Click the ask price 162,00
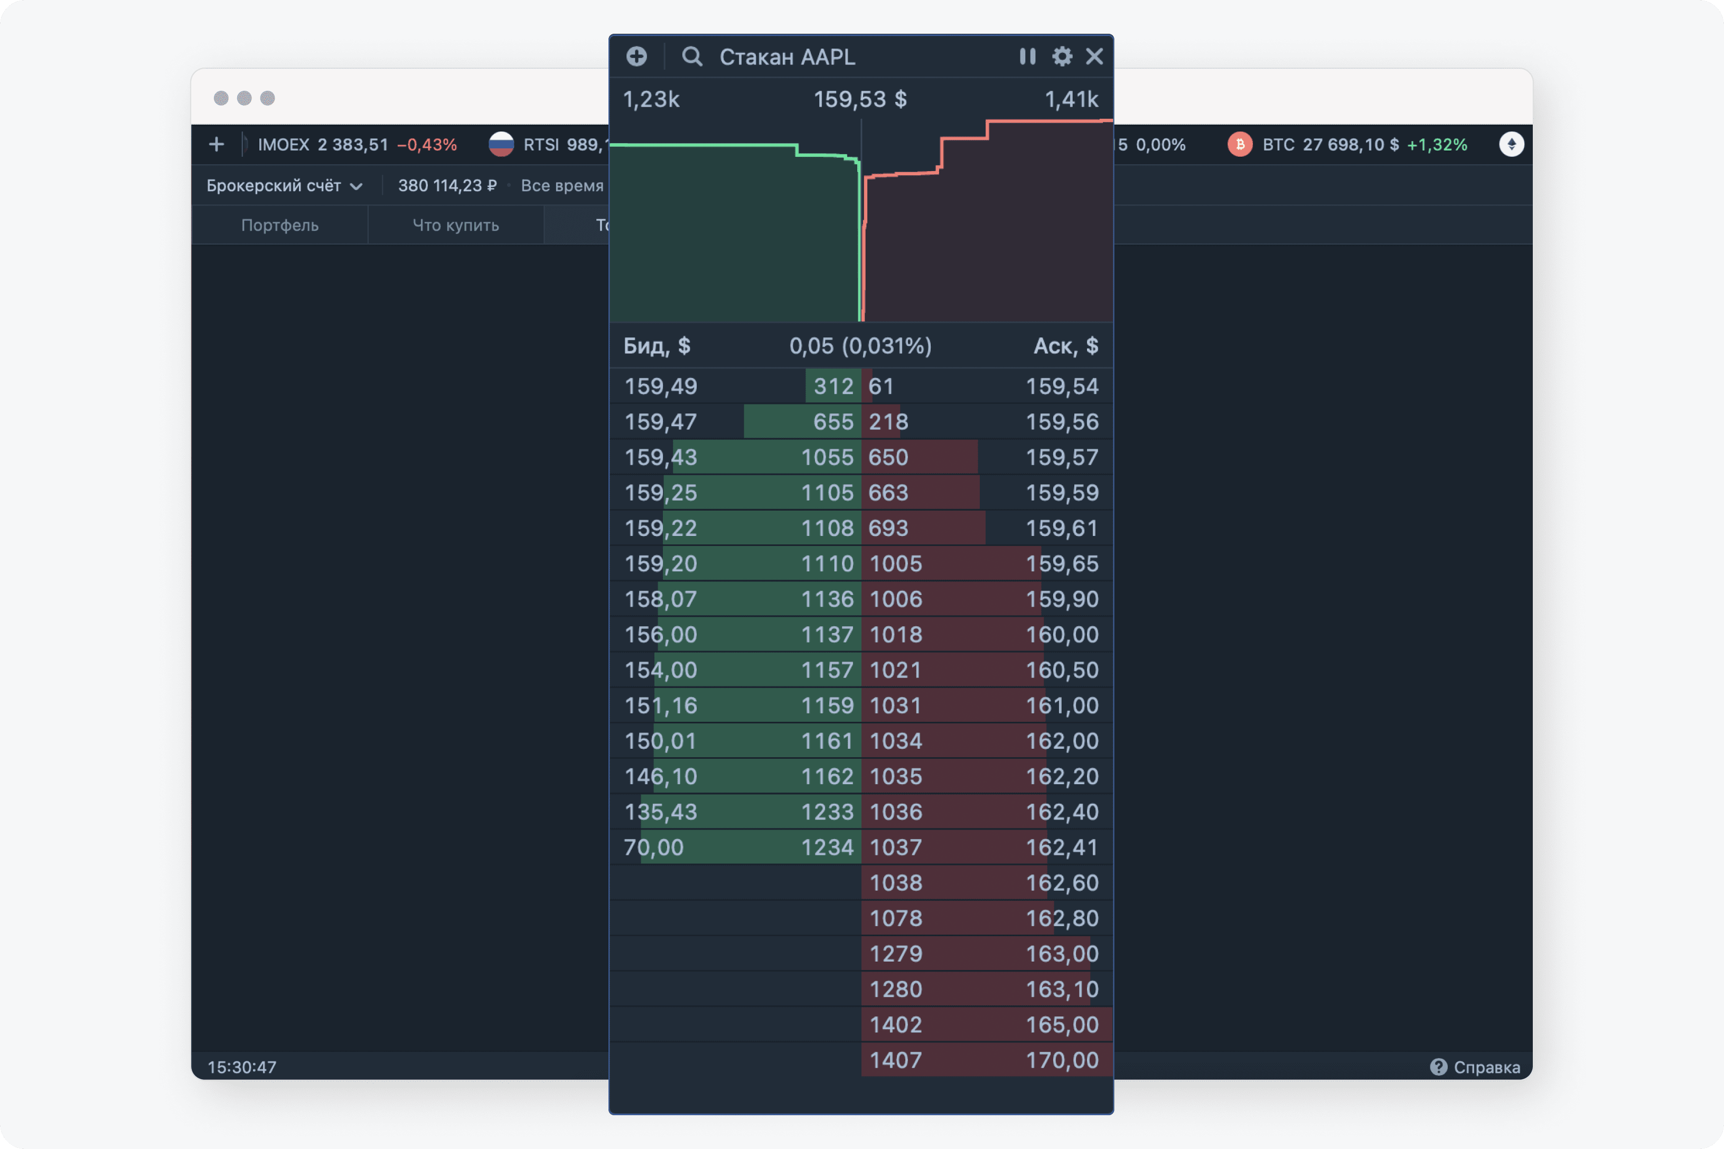 click(x=1062, y=741)
